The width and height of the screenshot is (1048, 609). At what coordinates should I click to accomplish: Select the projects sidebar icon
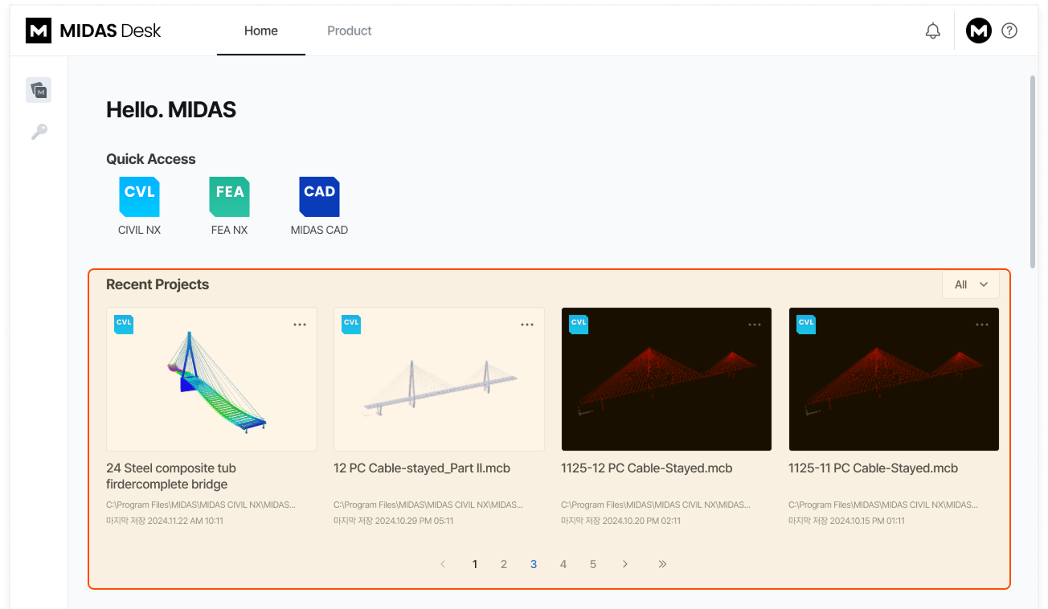click(x=39, y=90)
